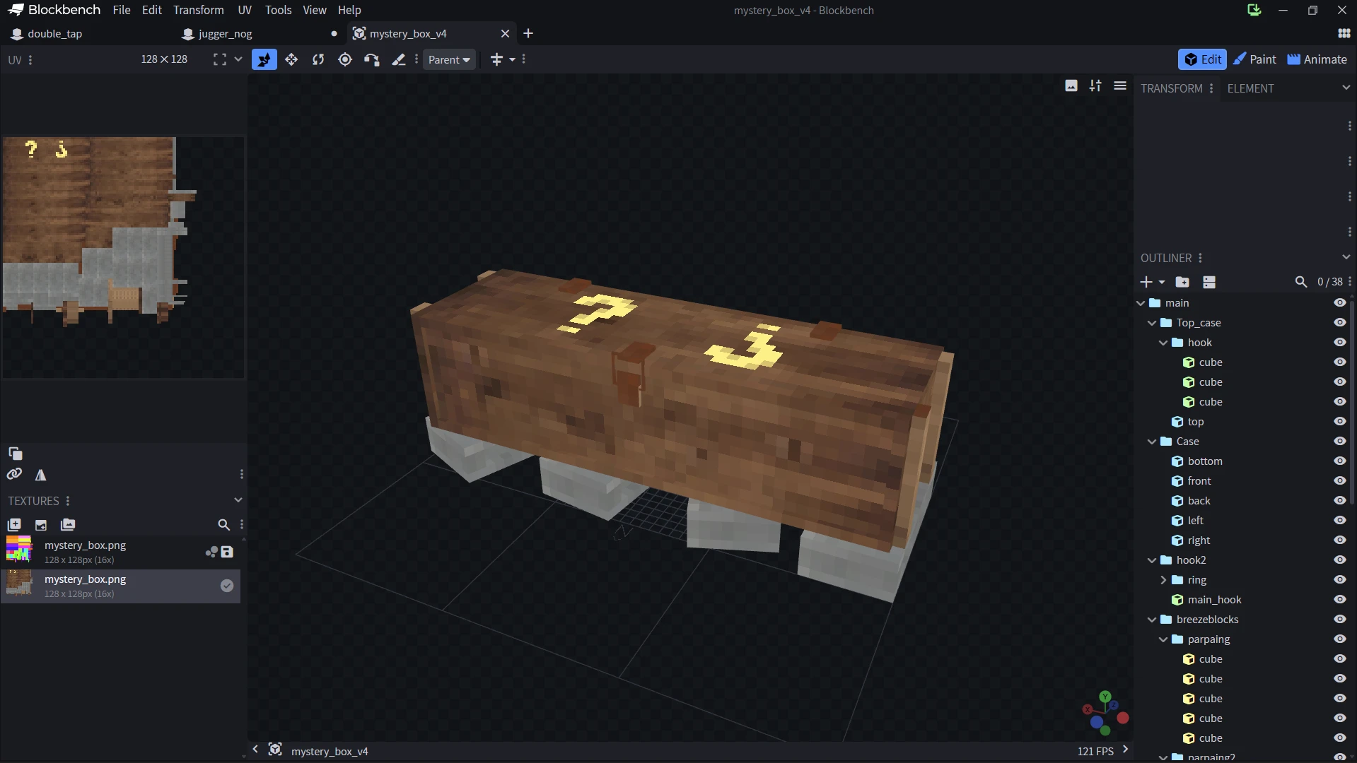Search textures with magnifier icon
1357x763 pixels.
(223, 525)
